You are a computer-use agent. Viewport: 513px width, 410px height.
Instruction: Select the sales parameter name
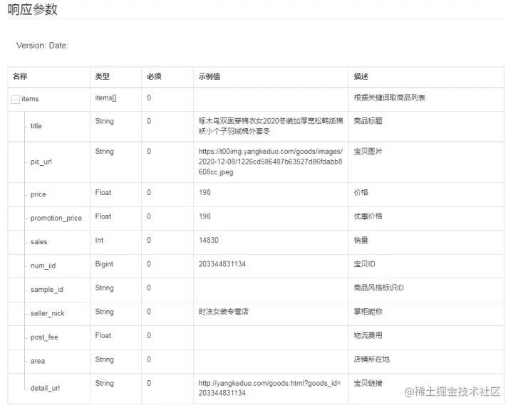(x=38, y=242)
